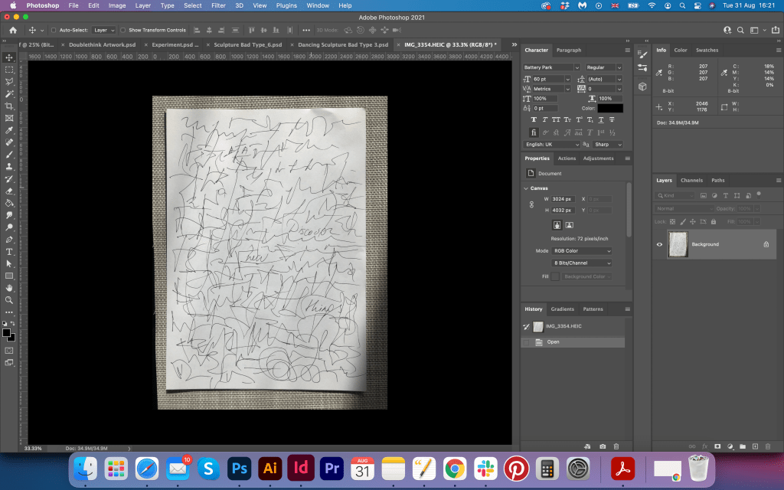784x490 pixels.
Task: Switch to the Channels tab
Action: click(x=691, y=181)
